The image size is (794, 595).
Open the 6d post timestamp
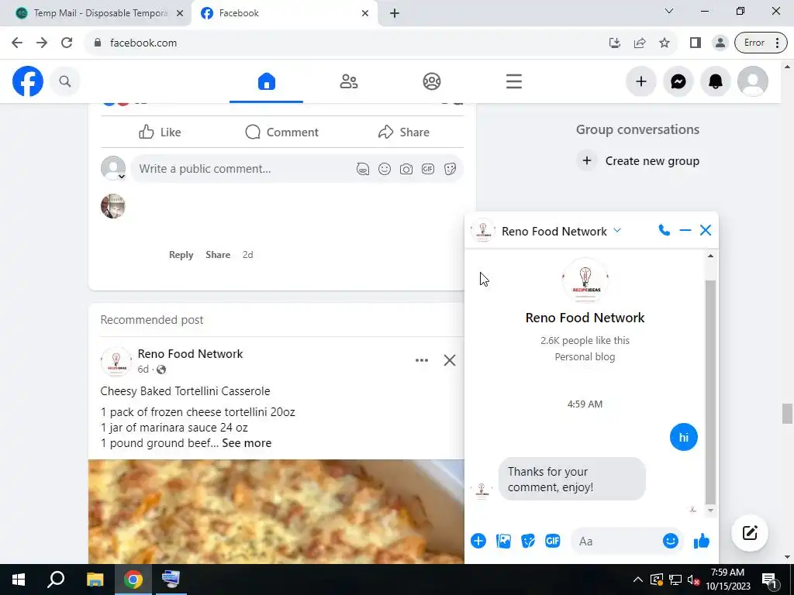coord(143,370)
